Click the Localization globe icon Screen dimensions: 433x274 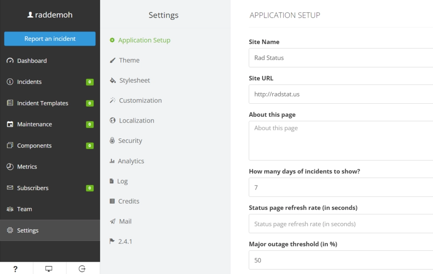[112, 121]
